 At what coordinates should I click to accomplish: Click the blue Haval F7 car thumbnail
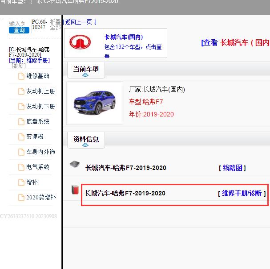95,103
